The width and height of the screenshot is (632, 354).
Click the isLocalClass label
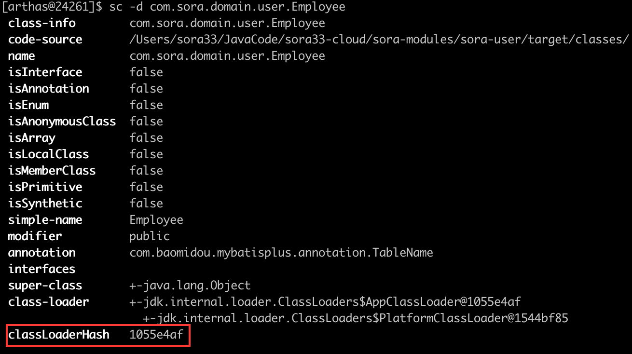[x=48, y=154]
